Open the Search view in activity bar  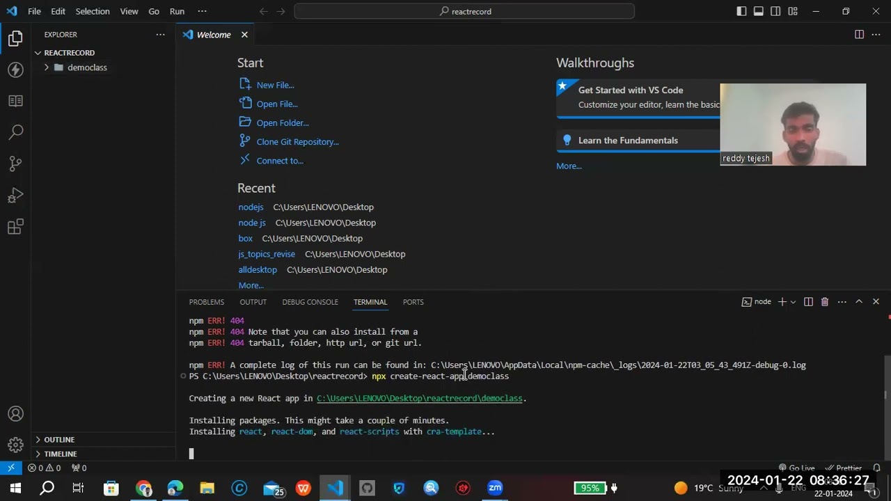[15, 132]
